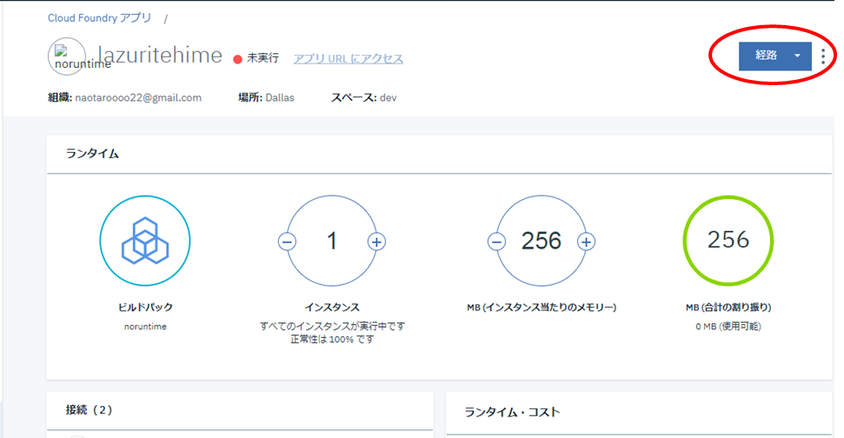Click the 正常性は 100% です text
Screen dimensions: 844x438
coord(332,340)
